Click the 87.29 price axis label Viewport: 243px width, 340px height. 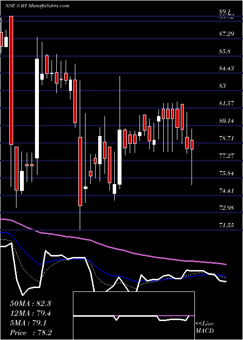pos(226,34)
